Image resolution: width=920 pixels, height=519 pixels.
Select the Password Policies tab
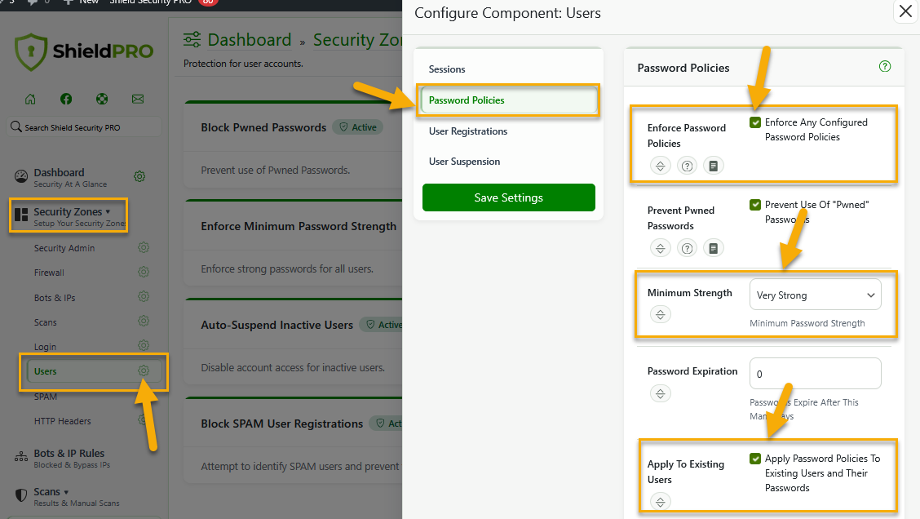(x=509, y=100)
